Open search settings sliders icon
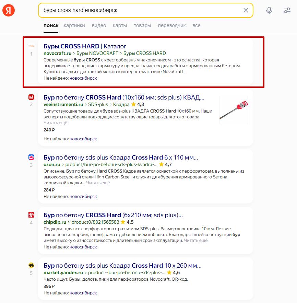297x303 pixels. (287, 10)
